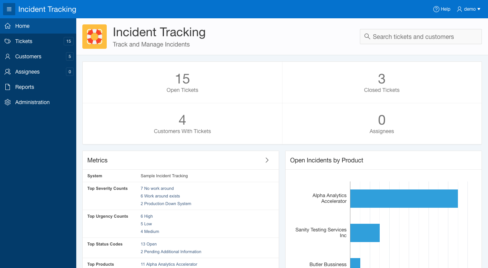The height and width of the screenshot is (268, 488).
Task: Click the Administration gear icon
Action: pyautogui.click(x=7, y=102)
